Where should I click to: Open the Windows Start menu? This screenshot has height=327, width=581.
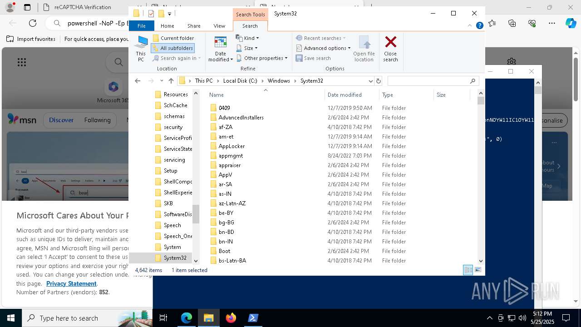pos(10,318)
